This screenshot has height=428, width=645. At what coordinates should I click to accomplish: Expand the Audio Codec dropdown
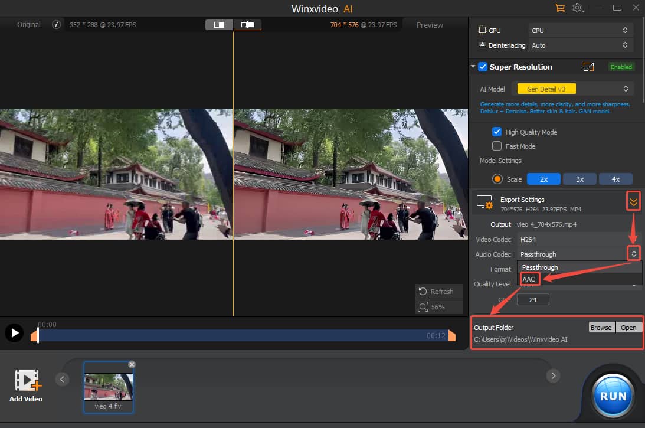point(633,253)
